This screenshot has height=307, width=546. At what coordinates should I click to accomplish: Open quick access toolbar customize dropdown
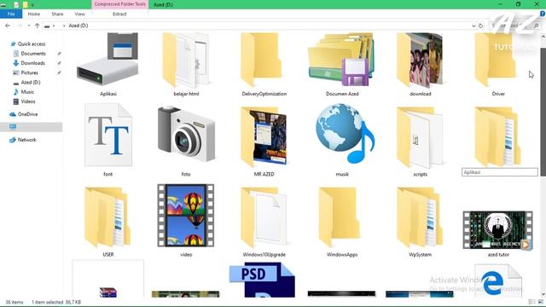(32, 5)
